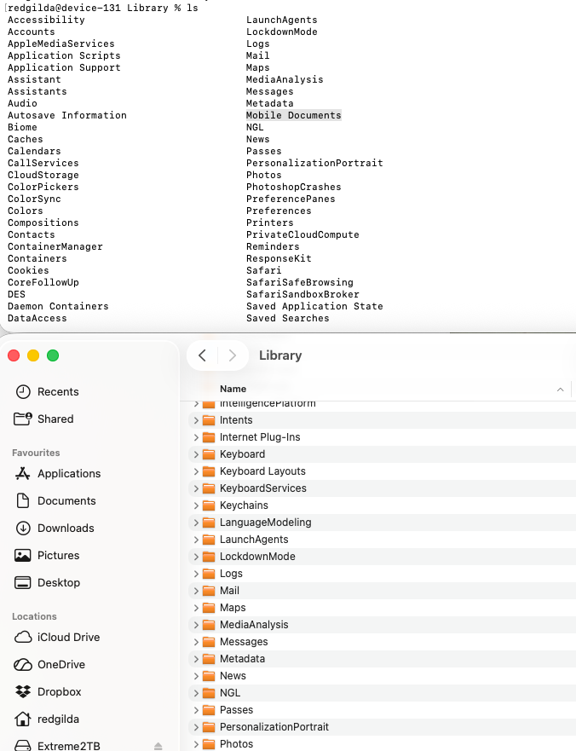This screenshot has width=576, height=751.
Task: Click the highlighted Mobile Documents in Terminal
Action: pyautogui.click(x=293, y=115)
